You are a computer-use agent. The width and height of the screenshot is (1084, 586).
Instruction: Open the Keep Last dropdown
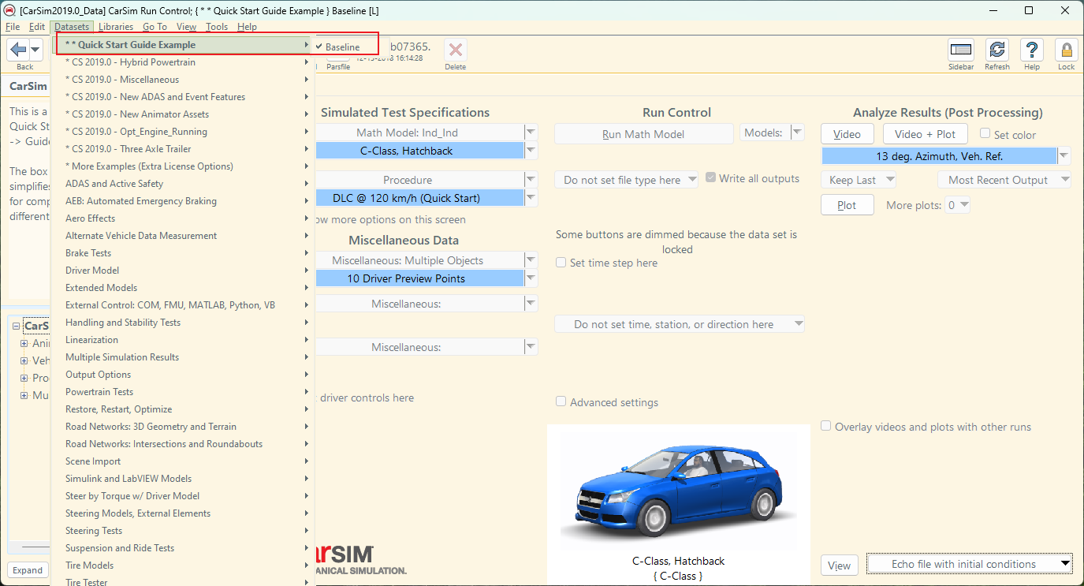[858, 180]
